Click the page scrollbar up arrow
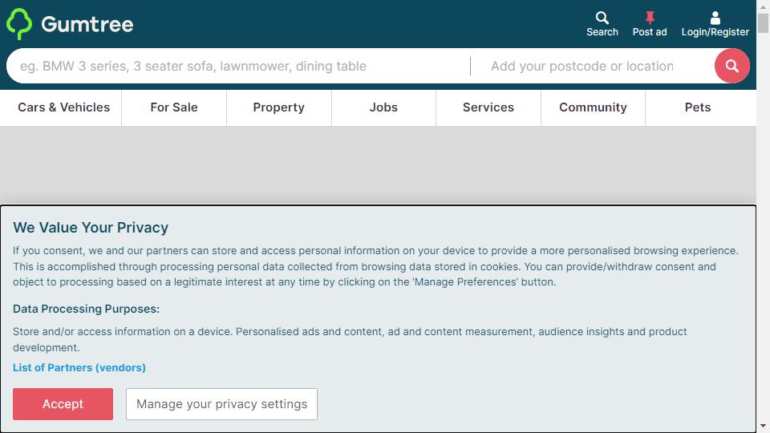 [763, 6]
